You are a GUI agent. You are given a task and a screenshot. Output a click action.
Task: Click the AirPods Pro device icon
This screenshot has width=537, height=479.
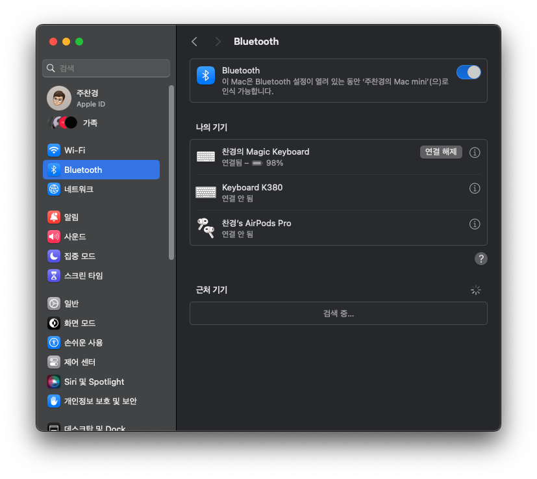tap(206, 228)
